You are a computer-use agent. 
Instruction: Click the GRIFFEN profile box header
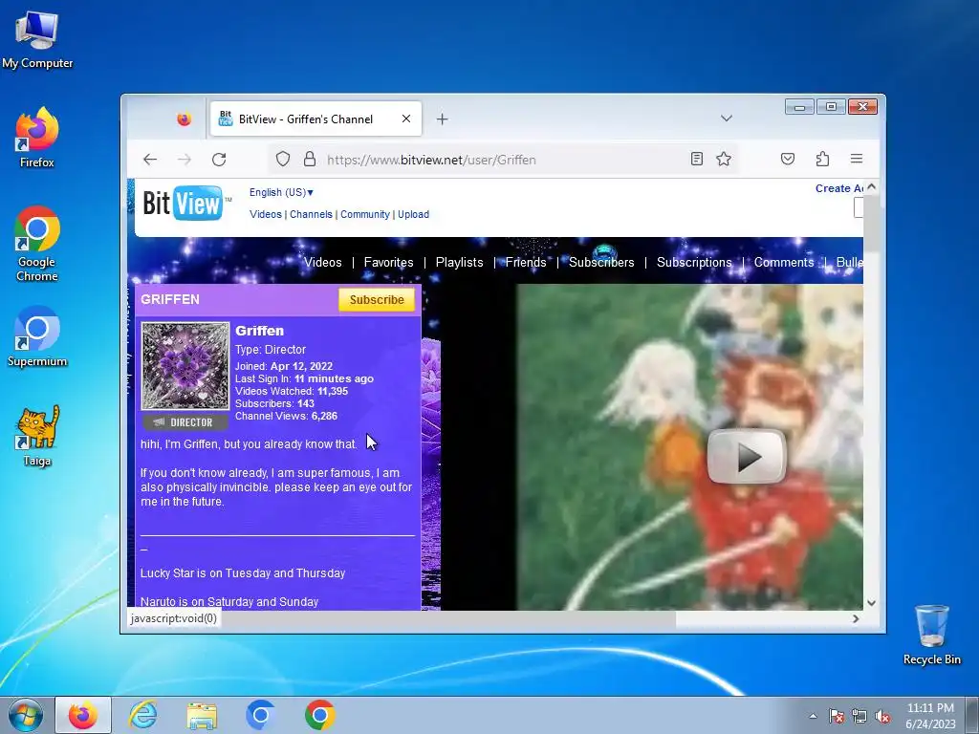point(278,299)
